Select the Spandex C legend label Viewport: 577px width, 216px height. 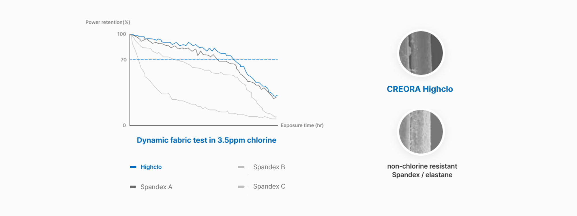269,187
